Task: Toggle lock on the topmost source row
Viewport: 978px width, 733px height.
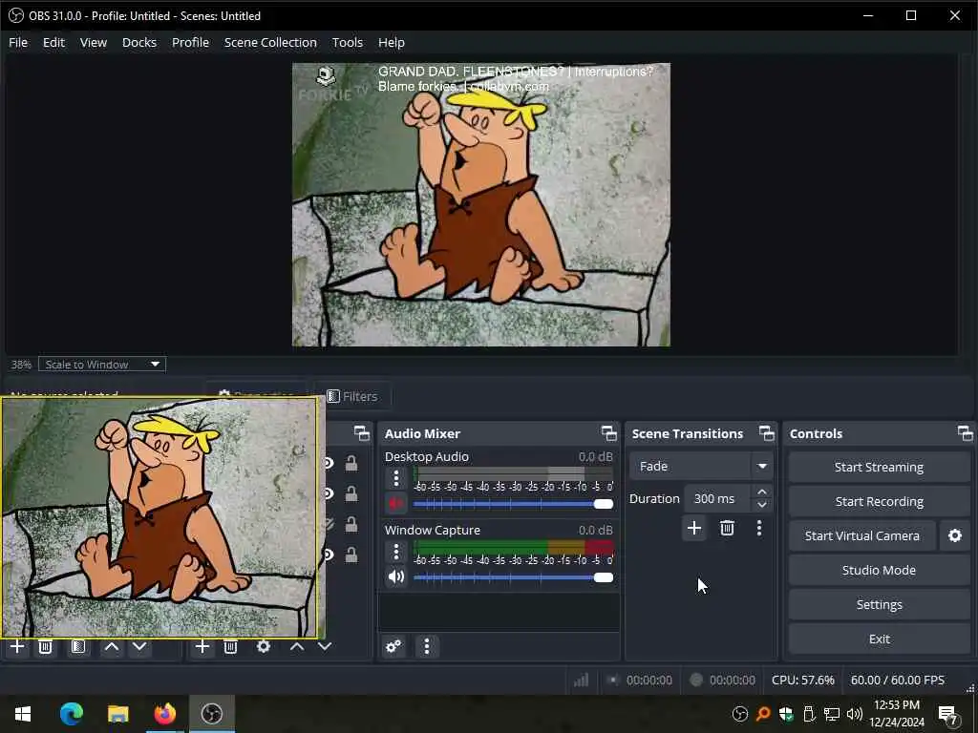Action: pos(351,463)
